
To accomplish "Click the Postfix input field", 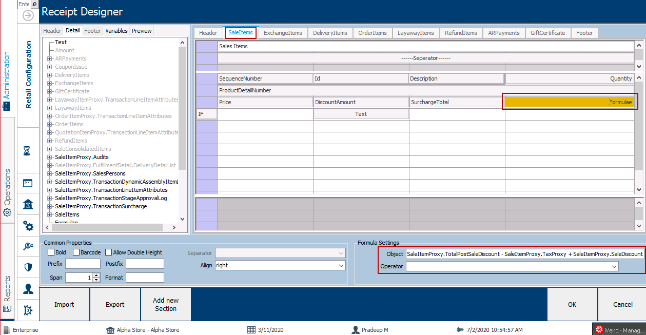I will pos(145,264).
